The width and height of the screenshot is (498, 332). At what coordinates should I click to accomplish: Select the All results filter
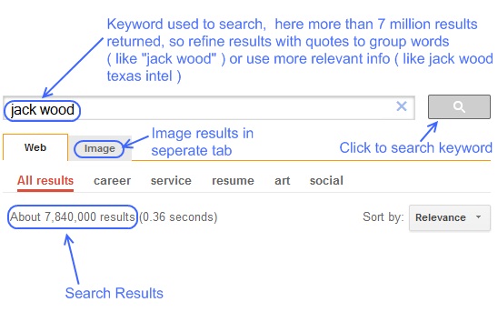45,181
